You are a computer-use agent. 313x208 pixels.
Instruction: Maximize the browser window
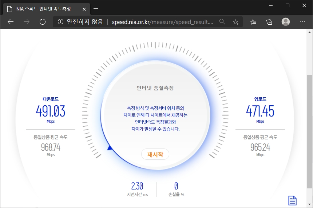[x=288, y=5]
